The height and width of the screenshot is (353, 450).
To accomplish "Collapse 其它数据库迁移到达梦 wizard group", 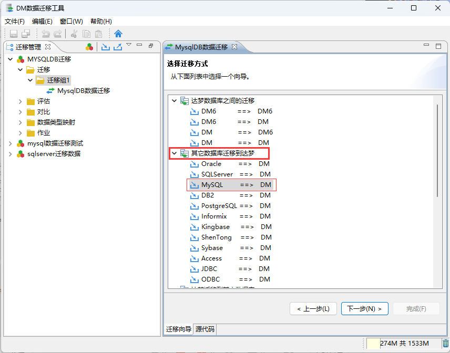I will coord(174,153).
